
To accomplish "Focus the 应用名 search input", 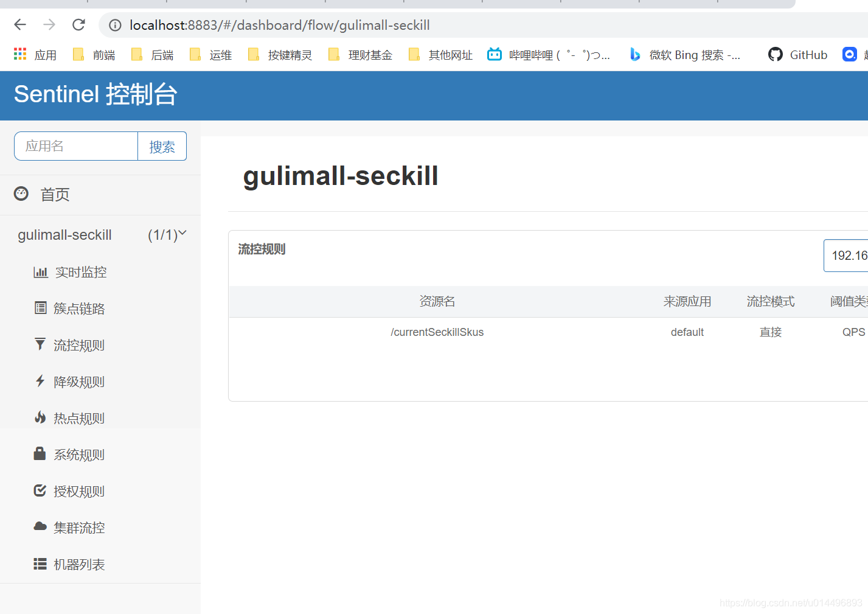I will (76, 146).
